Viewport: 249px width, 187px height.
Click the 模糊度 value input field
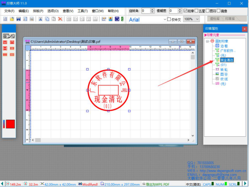point(173,11)
